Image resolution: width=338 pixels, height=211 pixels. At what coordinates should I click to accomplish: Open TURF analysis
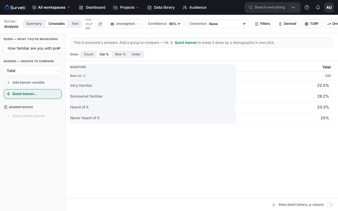point(312,24)
